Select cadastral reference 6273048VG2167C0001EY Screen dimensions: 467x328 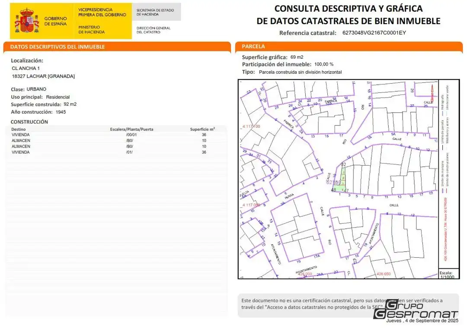(374, 33)
